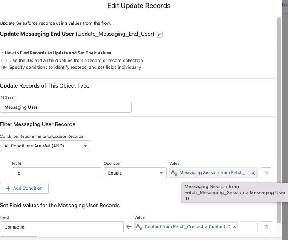
Task: Open the Condition Requirements dropdown
Action: pyautogui.click(x=45, y=146)
